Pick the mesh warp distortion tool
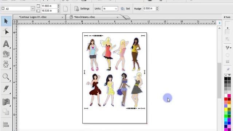This screenshot has height=131, width=233. (x=6, y=102)
